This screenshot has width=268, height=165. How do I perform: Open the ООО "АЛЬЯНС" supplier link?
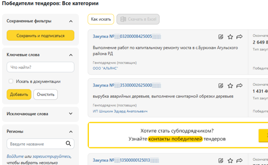point(105,68)
